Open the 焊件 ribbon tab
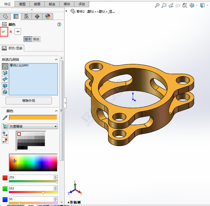Image resolution: width=210 pixels, height=206 pixels. (67, 4)
